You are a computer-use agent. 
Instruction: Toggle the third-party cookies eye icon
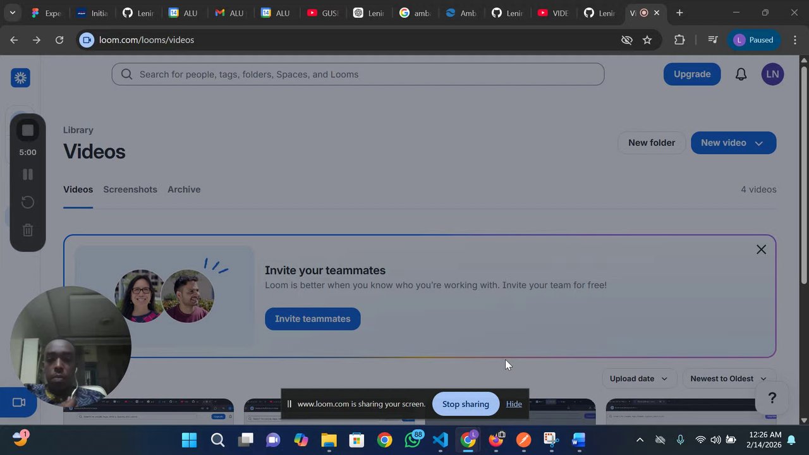click(x=626, y=40)
